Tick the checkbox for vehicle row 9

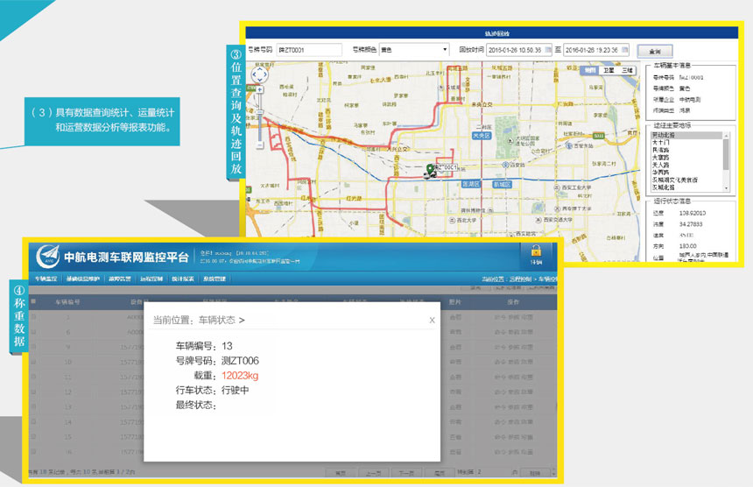click(33, 347)
